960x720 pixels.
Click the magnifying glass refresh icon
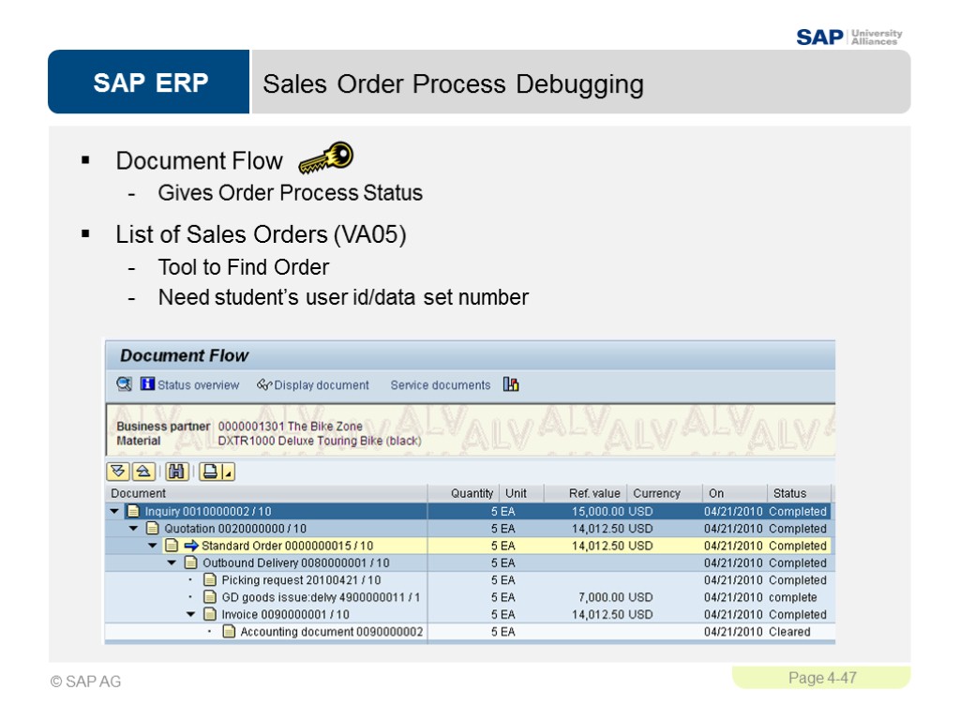(122, 384)
